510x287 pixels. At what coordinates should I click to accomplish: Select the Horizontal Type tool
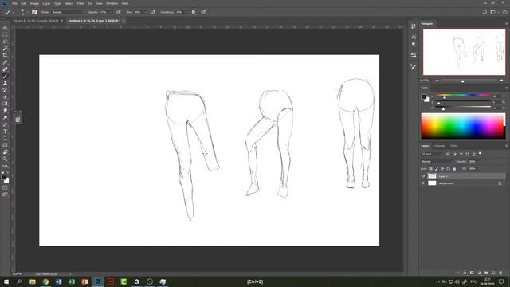[x=5, y=132]
